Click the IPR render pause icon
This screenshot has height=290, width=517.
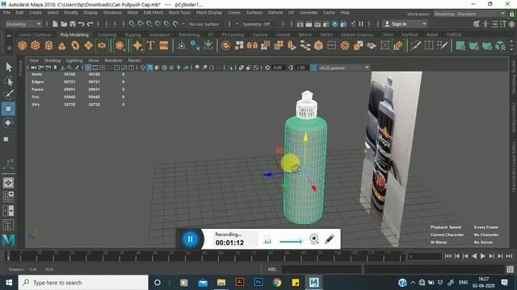tap(361, 24)
